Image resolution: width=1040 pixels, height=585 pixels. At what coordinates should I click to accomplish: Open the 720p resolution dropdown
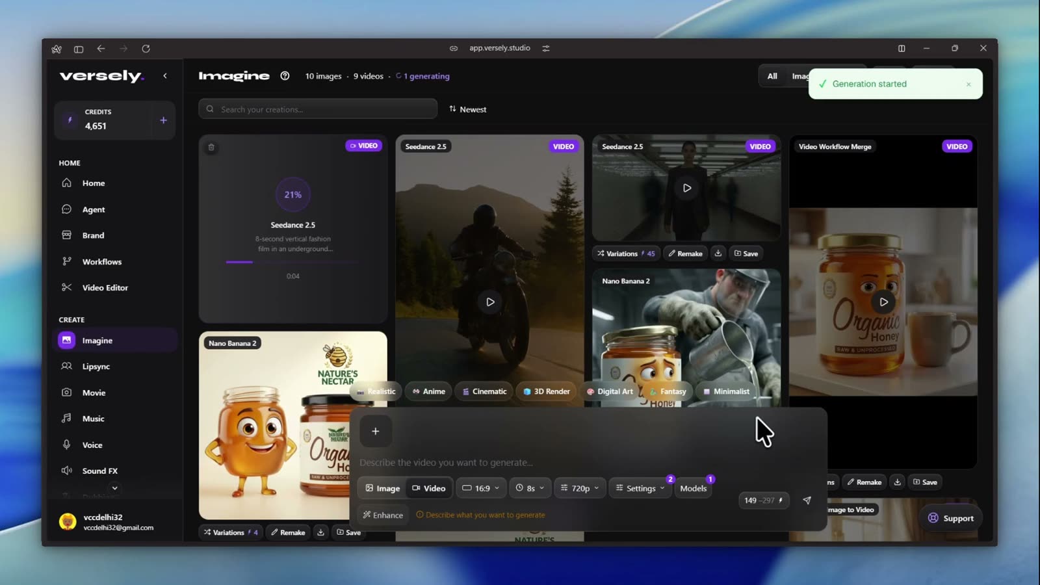tap(580, 488)
